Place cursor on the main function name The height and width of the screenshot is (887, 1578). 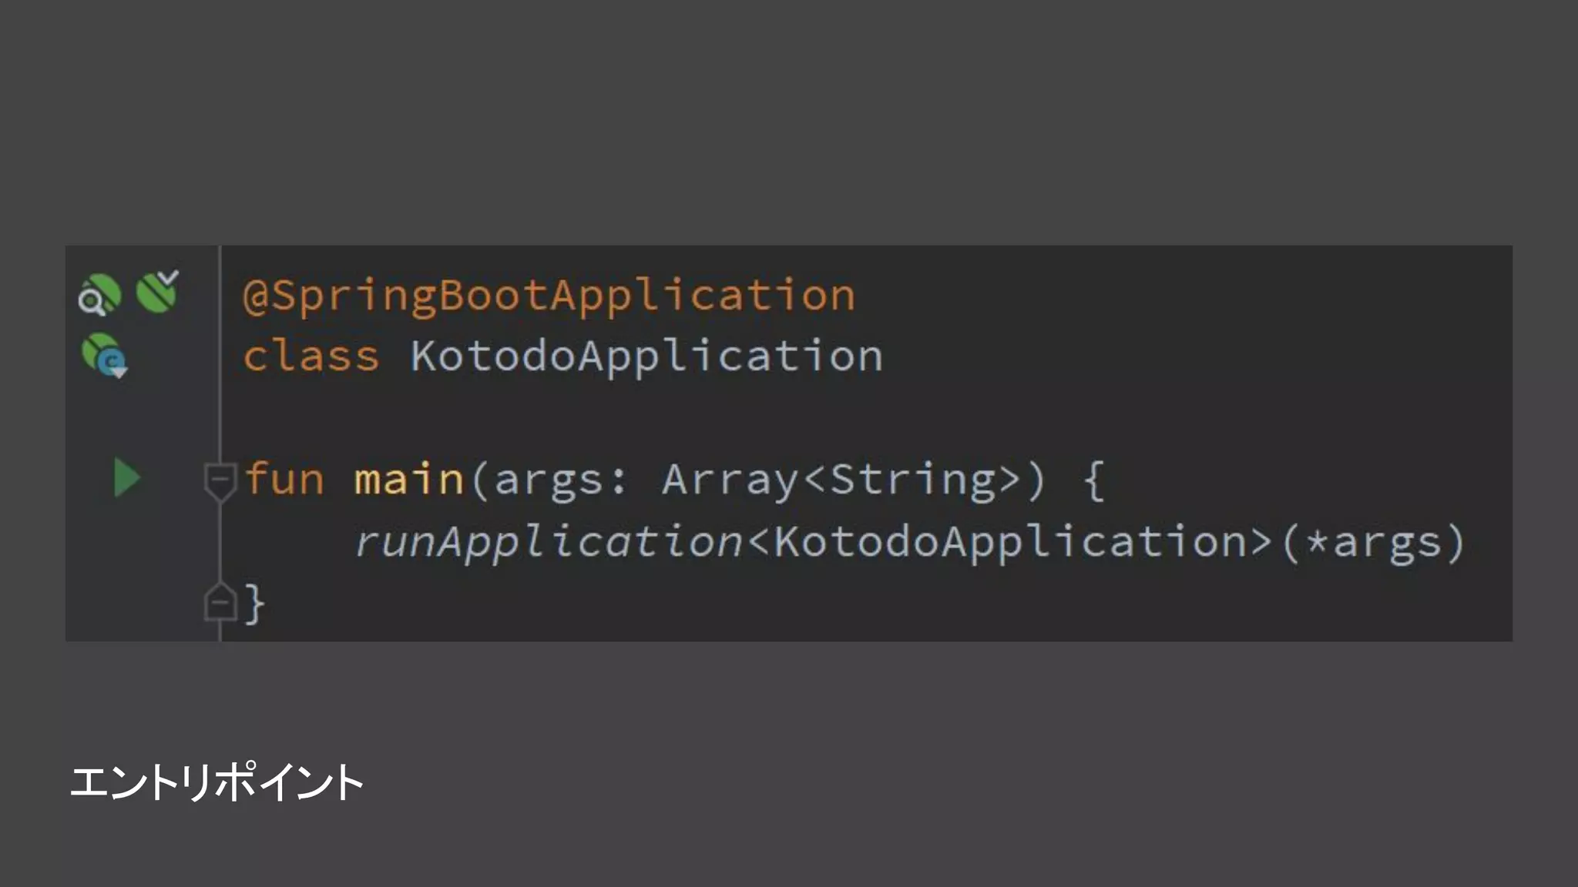click(408, 479)
